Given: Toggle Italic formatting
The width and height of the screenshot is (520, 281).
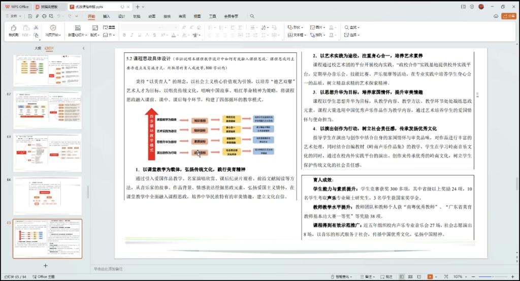Looking at the screenshot, I should point(132,35).
